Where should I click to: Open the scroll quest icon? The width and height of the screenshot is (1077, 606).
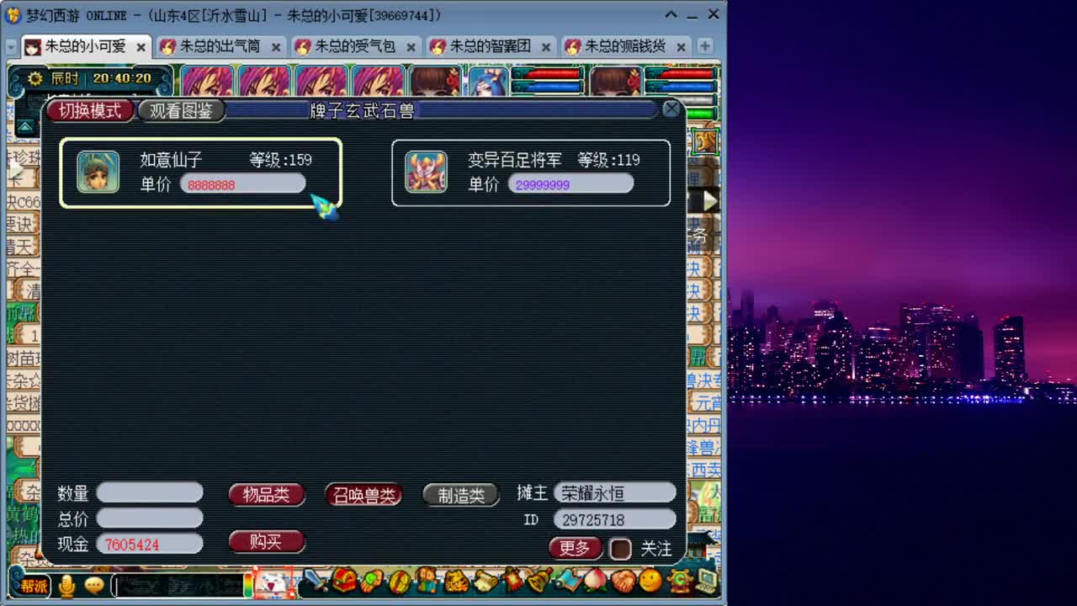click(485, 580)
